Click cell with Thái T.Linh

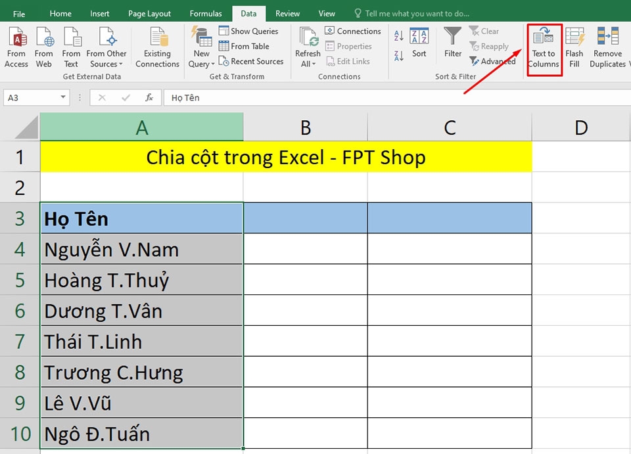[142, 342]
